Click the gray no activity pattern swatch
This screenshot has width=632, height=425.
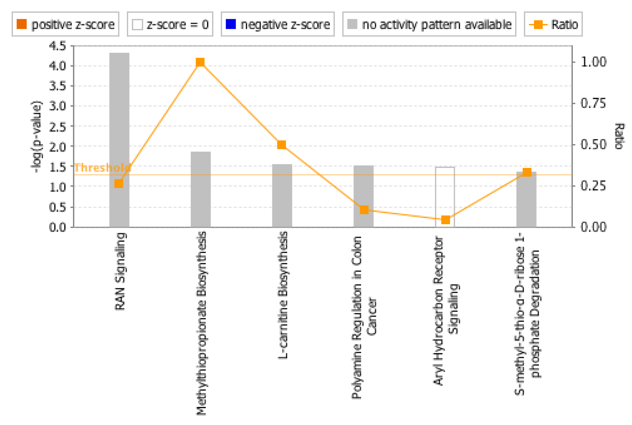[352, 24]
